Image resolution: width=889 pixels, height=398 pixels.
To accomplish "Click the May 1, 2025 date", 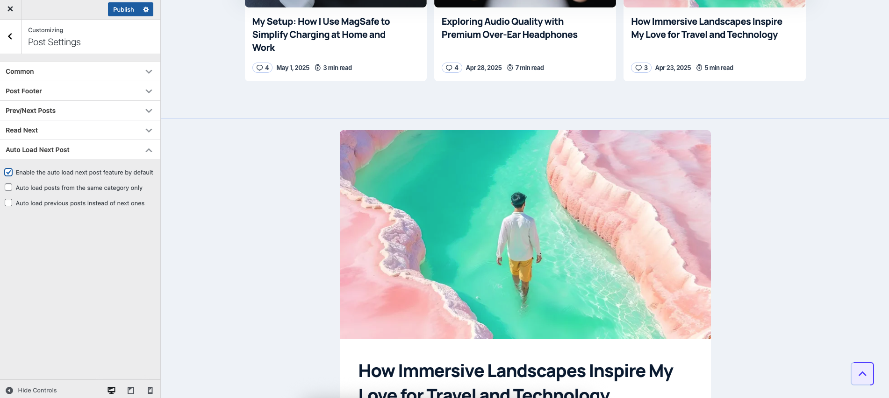I will [293, 68].
